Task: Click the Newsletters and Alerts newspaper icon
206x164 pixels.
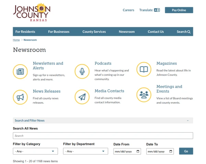Action: point(20,71)
